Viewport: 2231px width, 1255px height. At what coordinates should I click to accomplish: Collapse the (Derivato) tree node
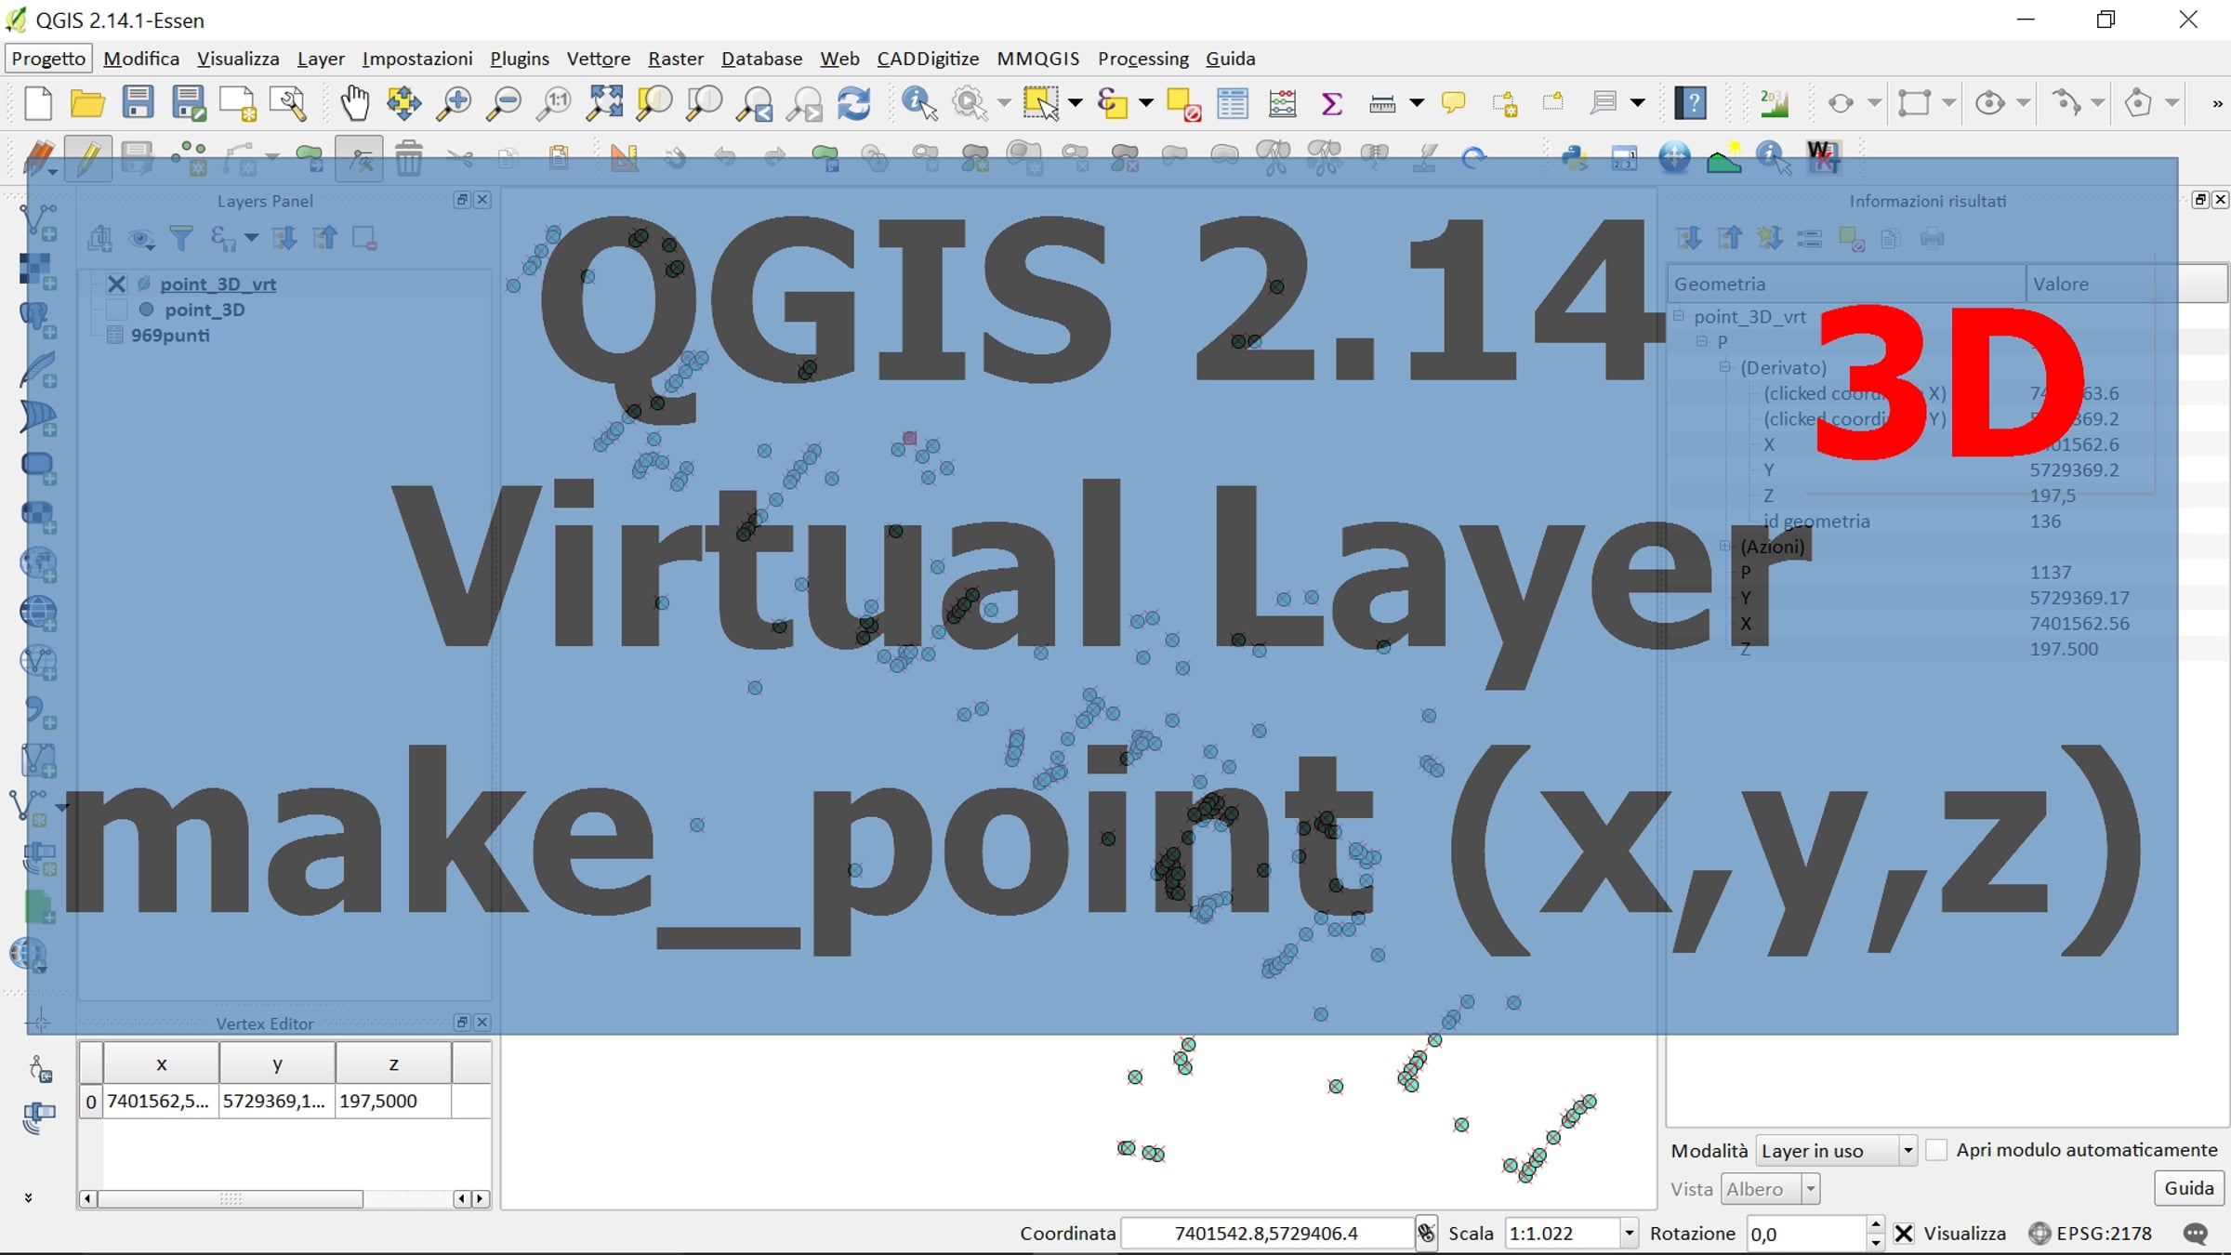pos(1724,367)
